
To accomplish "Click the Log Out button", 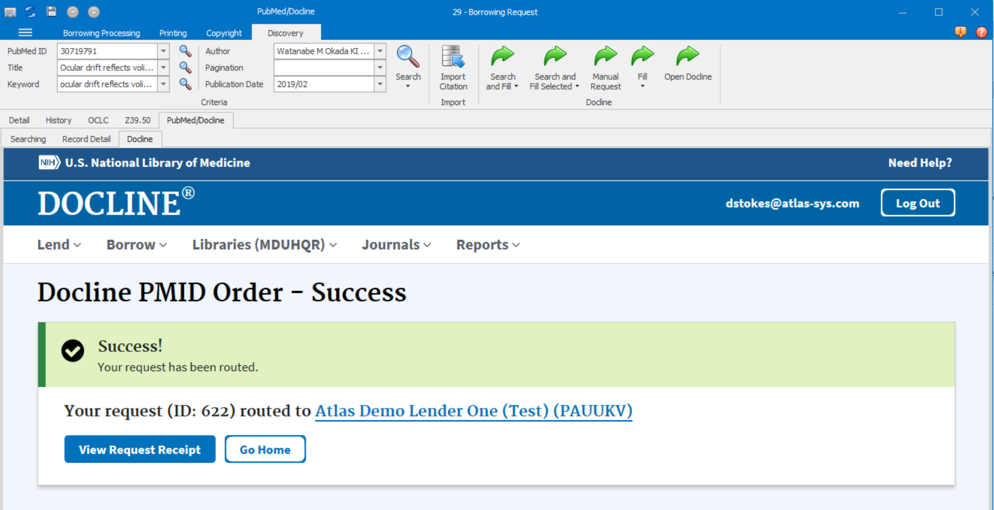I will (x=917, y=203).
